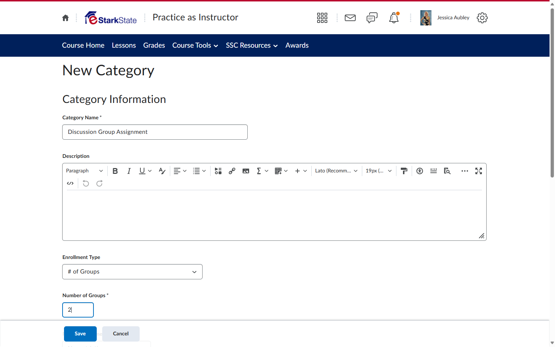Expand the Paragraph format dropdown
This screenshot has width=555, height=347.
[84, 171]
